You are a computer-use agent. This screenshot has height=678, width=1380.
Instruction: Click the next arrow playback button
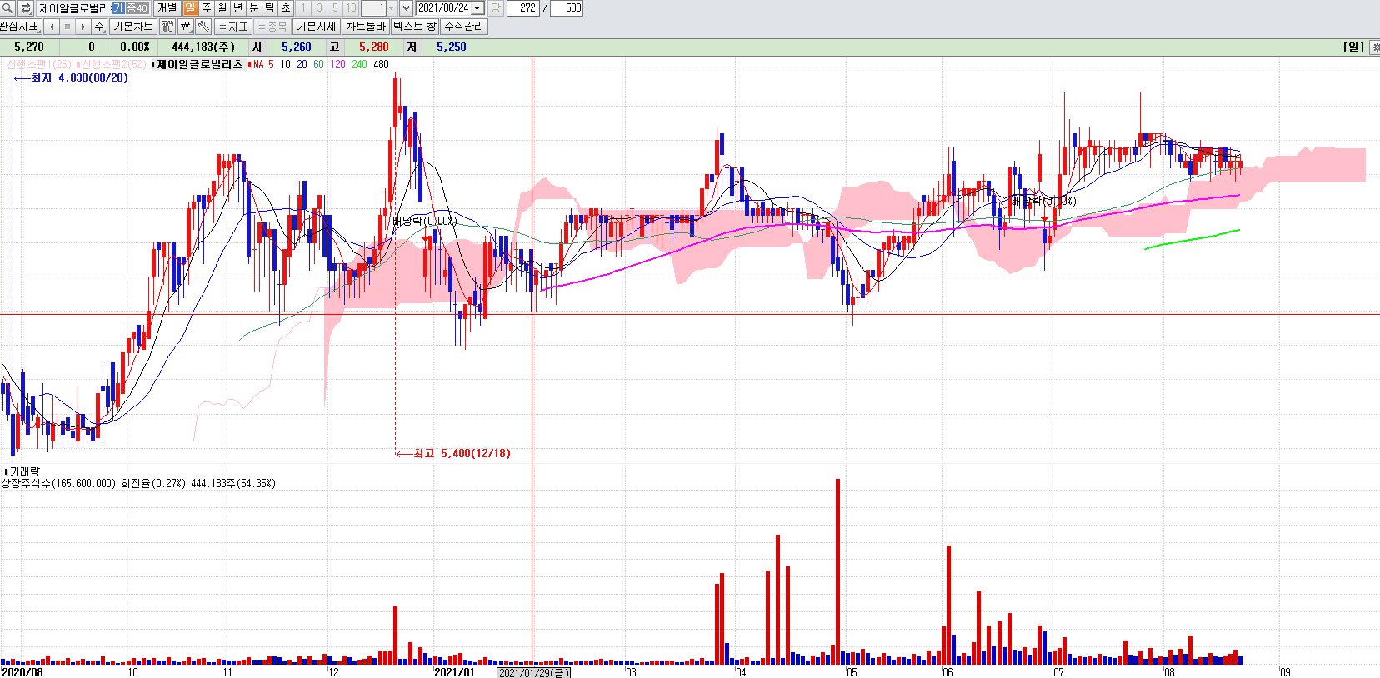click(83, 27)
